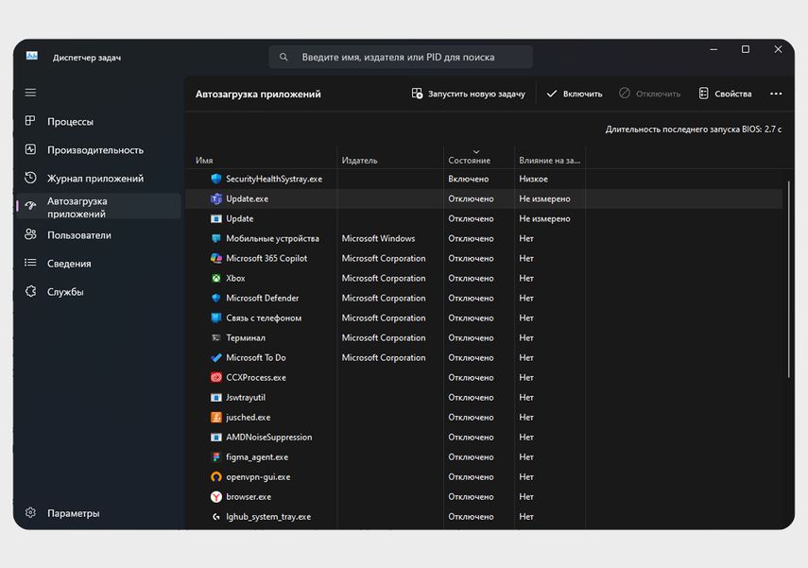Select AMDNoiseSuppression icon
Image resolution: width=808 pixels, height=568 pixels.
[x=215, y=437]
